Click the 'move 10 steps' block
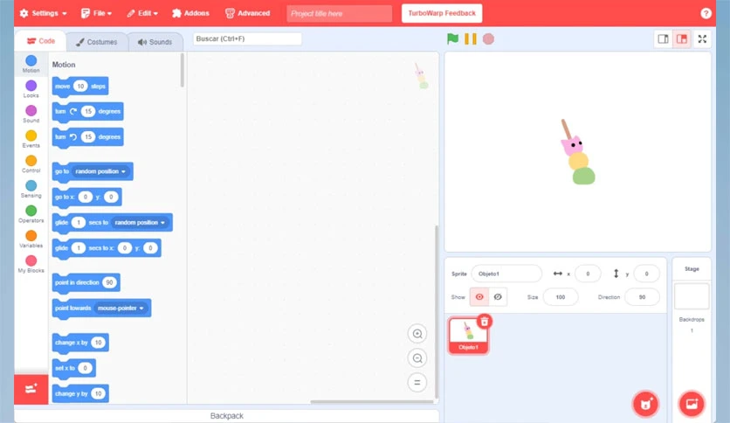The image size is (730, 423). (80, 87)
